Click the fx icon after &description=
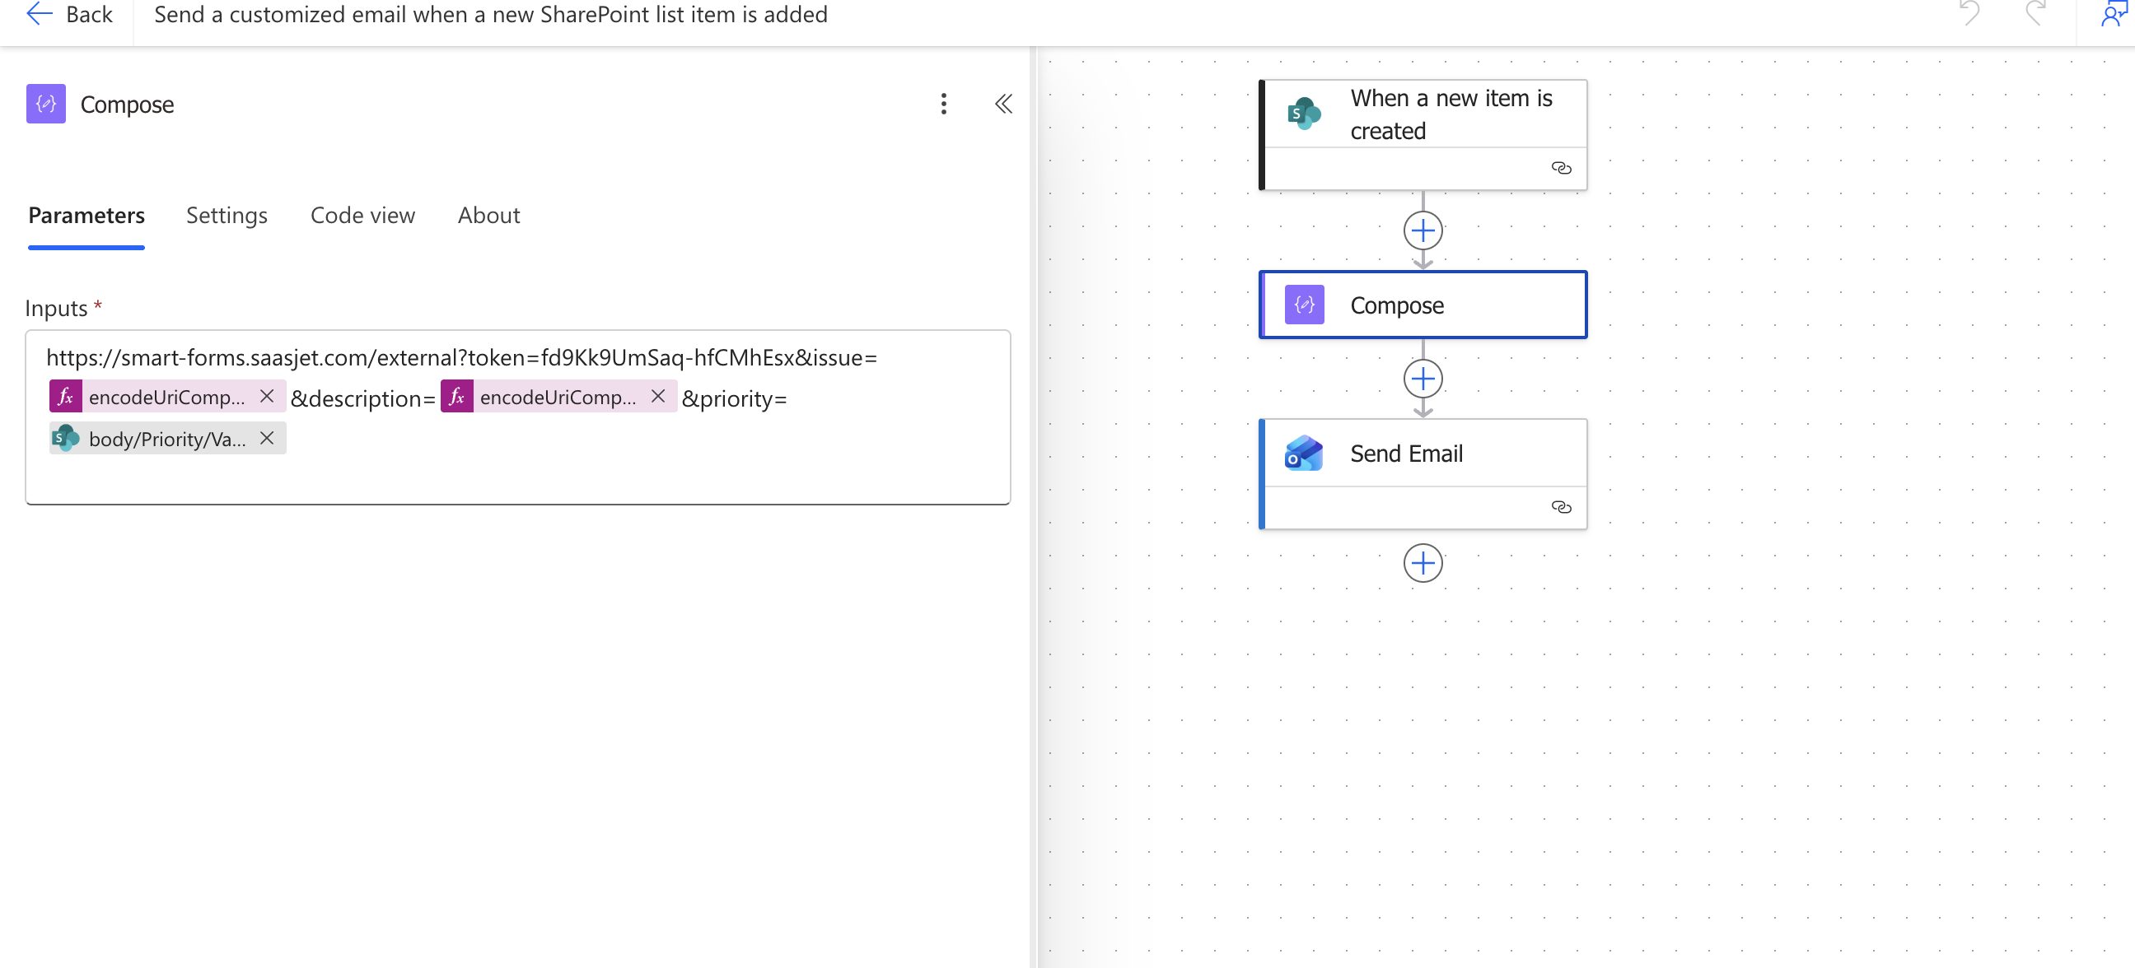Viewport: 2135px width, 968px height. 456,397
